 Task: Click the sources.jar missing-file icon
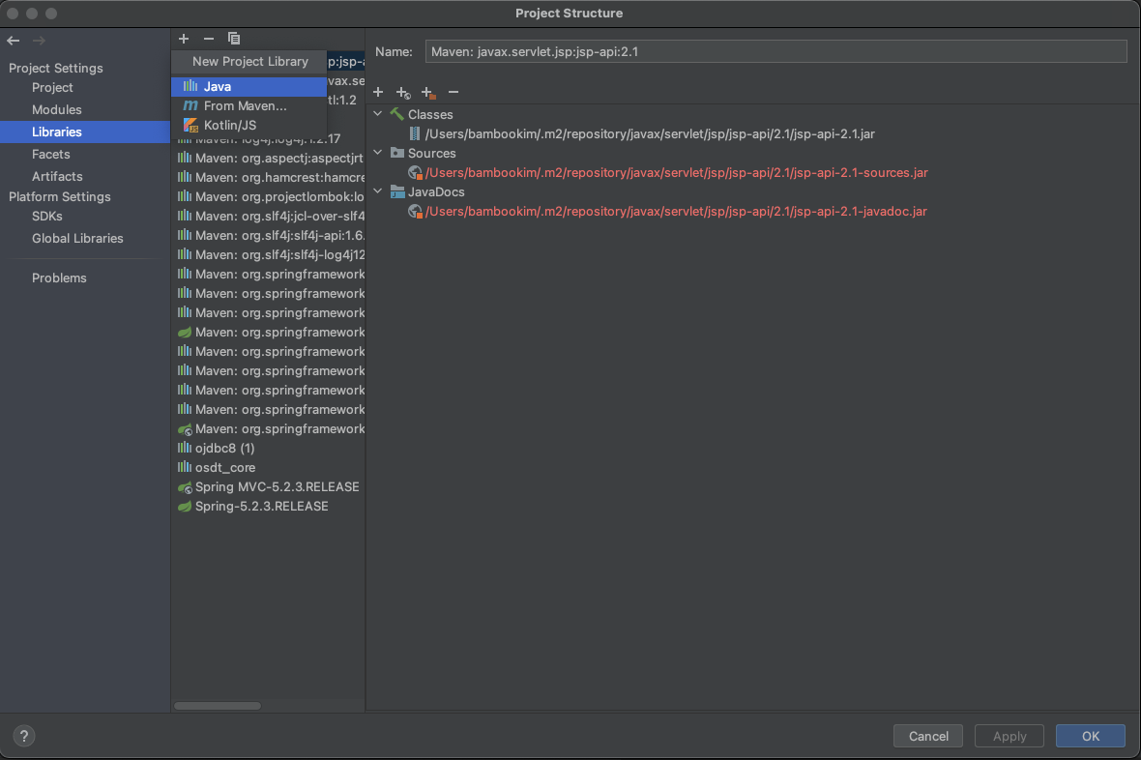[415, 172]
